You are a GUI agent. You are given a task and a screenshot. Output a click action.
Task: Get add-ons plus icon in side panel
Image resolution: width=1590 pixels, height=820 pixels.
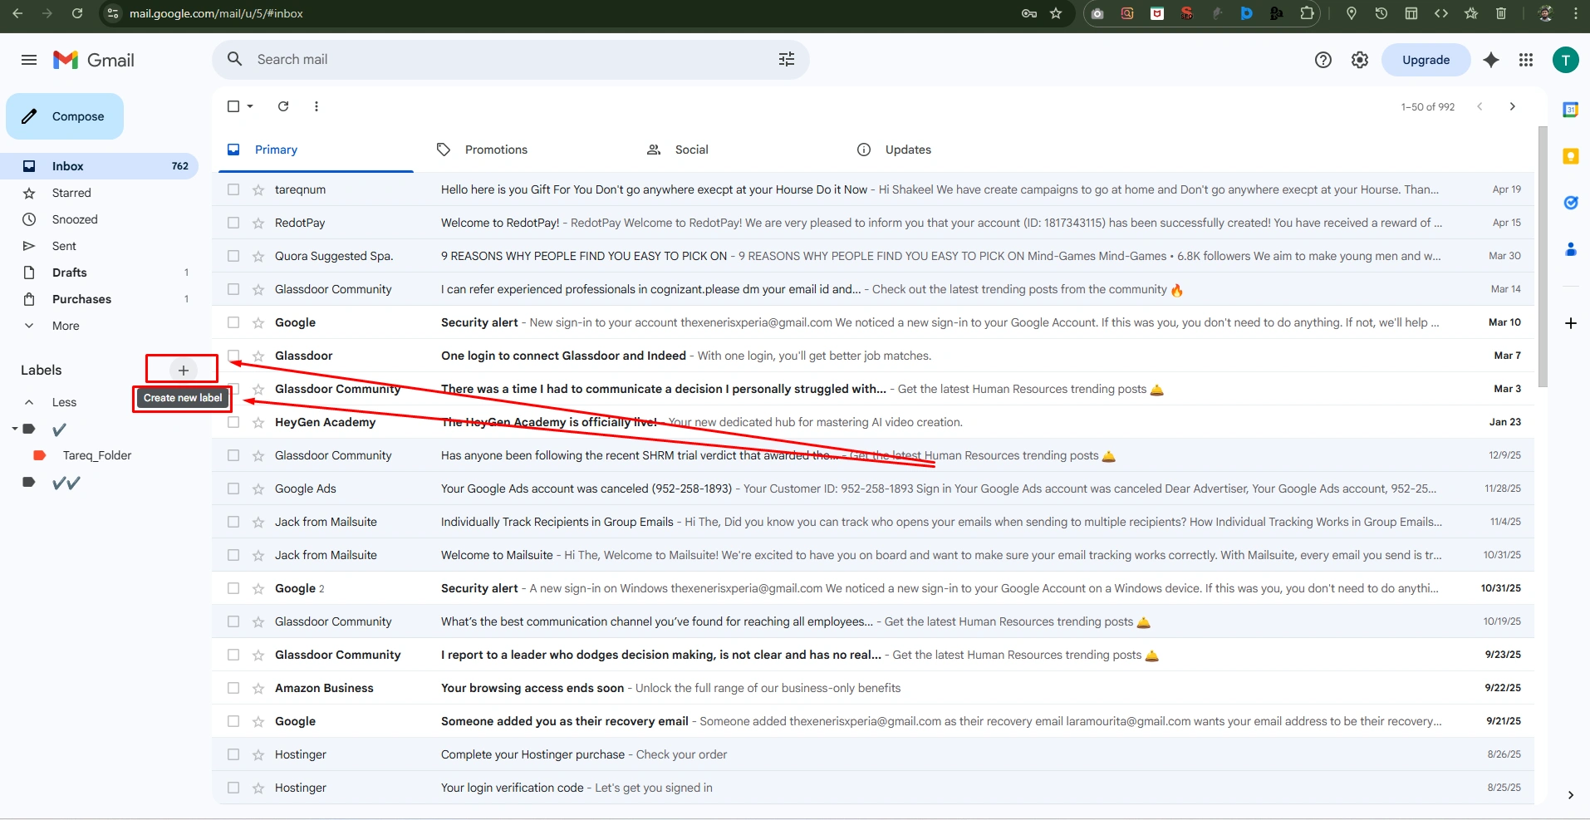(x=1570, y=323)
